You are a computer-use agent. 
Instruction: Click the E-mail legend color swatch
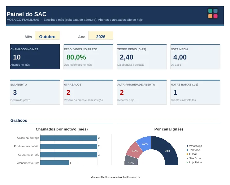(187, 154)
